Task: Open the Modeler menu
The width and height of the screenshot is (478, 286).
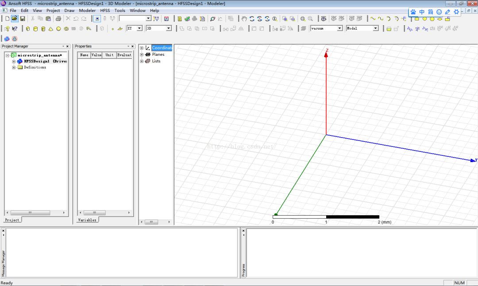Action: point(87,10)
